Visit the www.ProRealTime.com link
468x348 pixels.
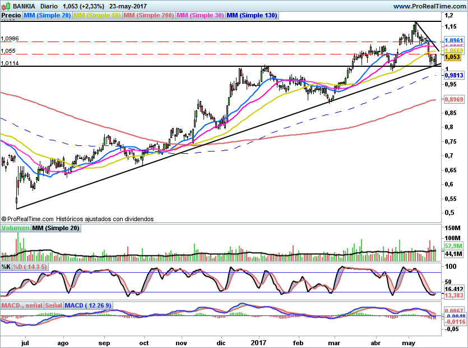429,6
